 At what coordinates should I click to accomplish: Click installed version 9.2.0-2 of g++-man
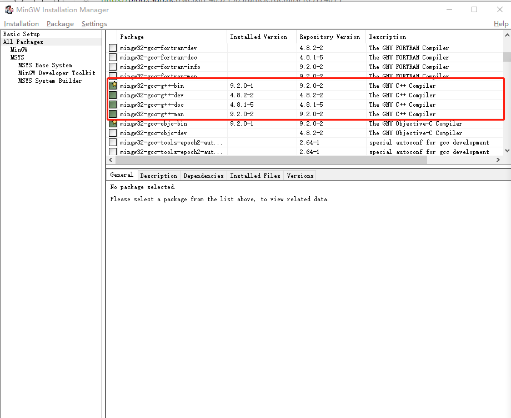click(242, 114)
